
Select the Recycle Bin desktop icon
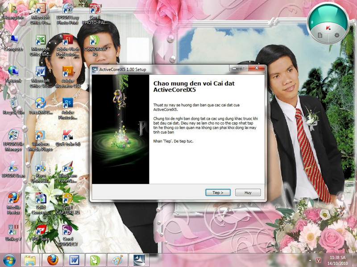(13, 103)
